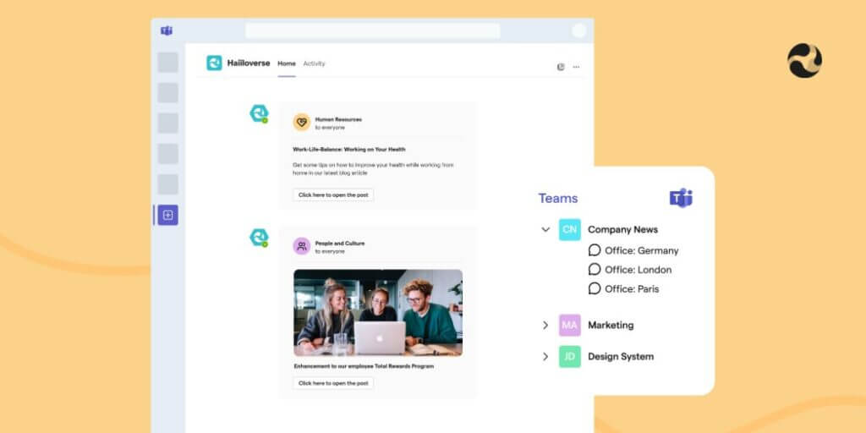Click the JD Design System team avatar

(x=569, y=357)
